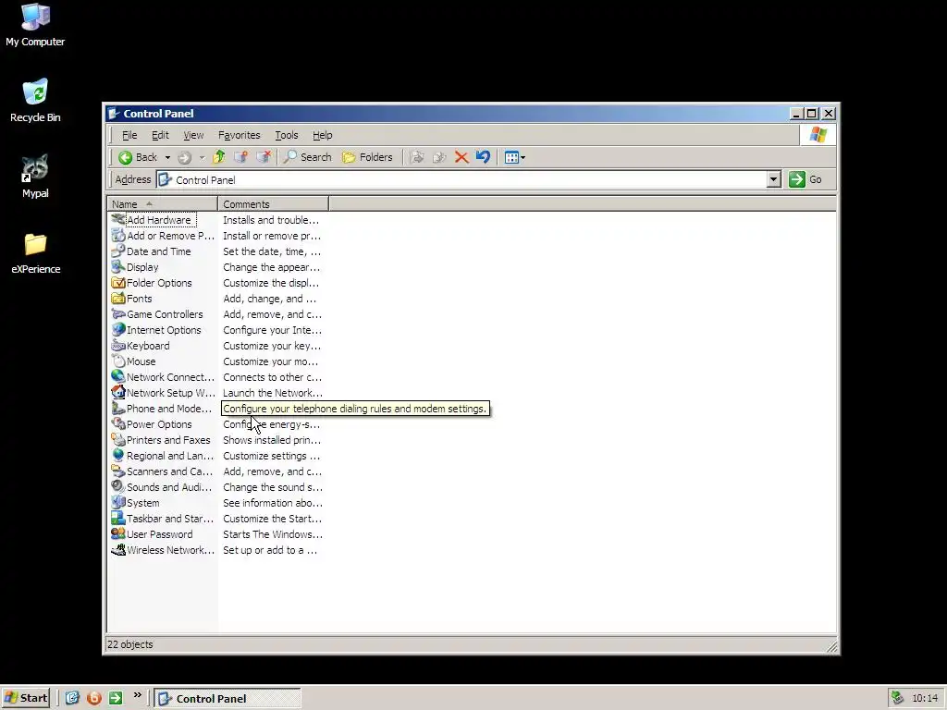Select the Date and Time icon
This screenshot has height=710, width=947.
pos(118,251)
